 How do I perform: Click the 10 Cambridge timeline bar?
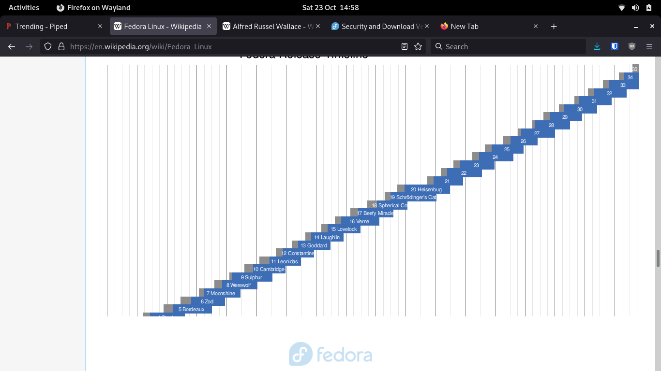point(269,269)
